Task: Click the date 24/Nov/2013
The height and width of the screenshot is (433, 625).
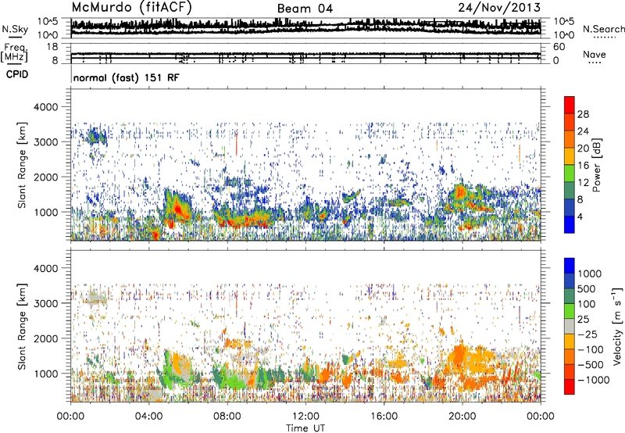Action: tap(499, 8)
